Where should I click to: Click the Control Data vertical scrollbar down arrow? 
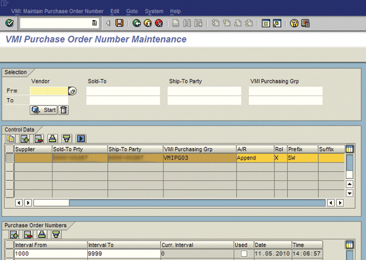(x=350, y=193)
